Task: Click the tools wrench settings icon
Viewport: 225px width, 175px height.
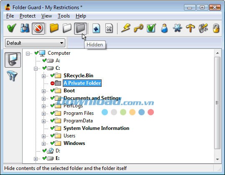Action: (203, 28)
